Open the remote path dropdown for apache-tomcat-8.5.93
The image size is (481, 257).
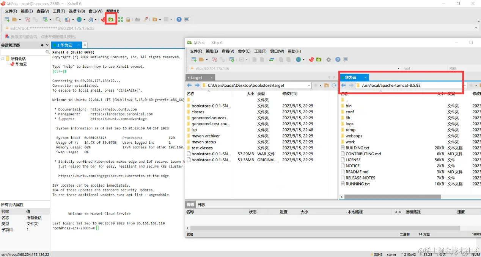click(x=464, y=86)
